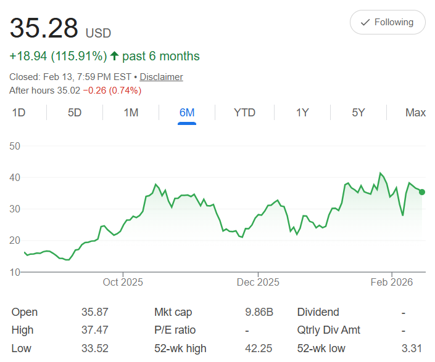Screen dimensions: 435x362
Task: Click the 35.28 current price
Action: coord(44,28)
